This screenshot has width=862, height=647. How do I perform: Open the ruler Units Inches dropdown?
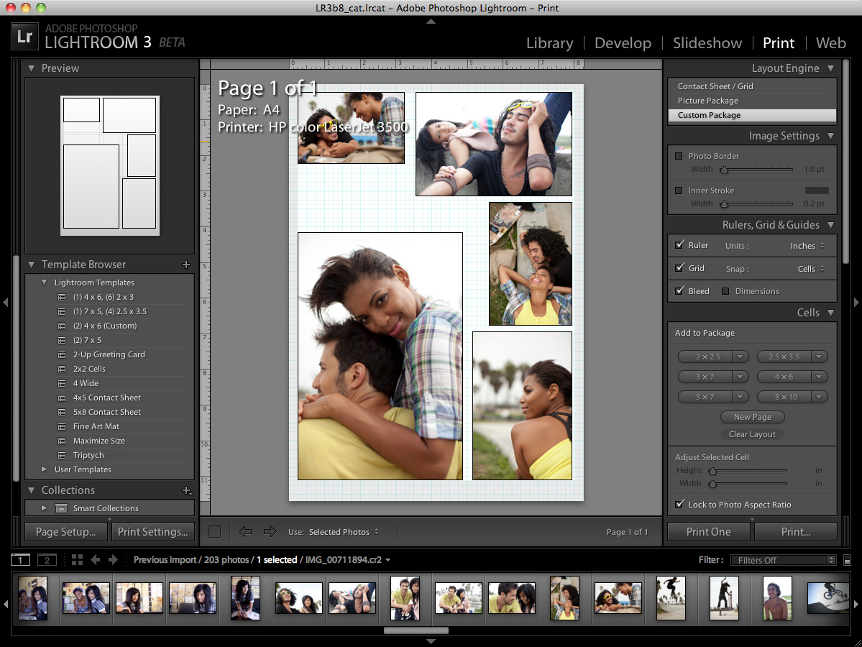(x=807, y=246)
